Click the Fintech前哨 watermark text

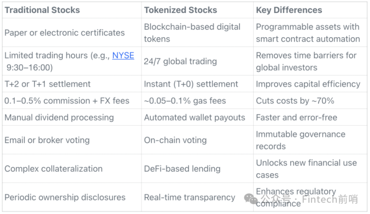(330, 199)
